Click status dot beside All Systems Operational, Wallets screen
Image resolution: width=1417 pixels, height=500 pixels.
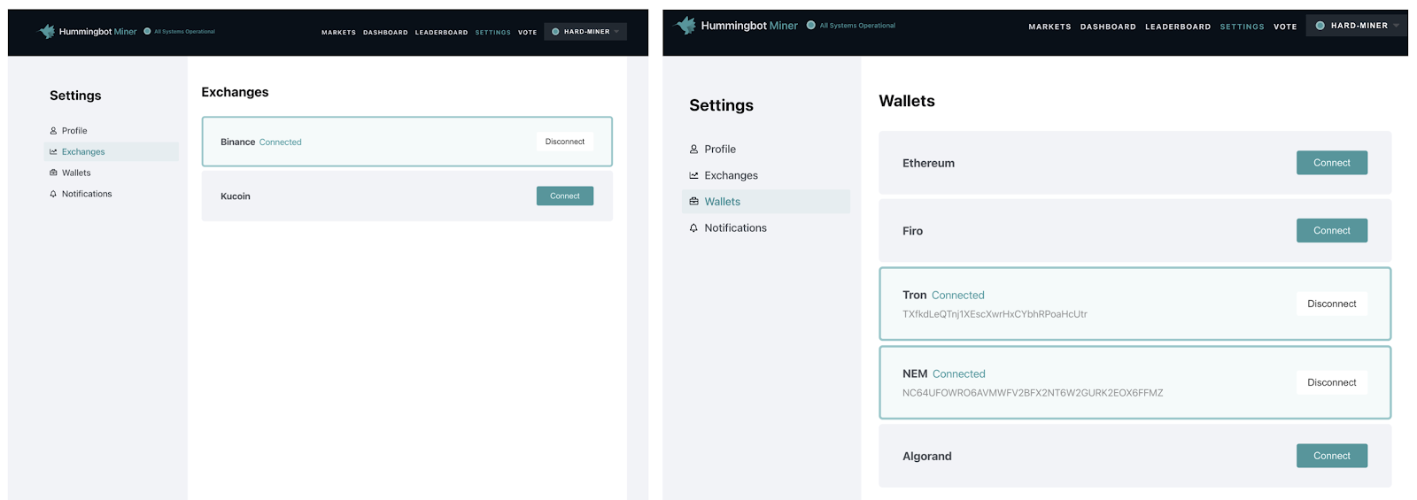[x=810, y=26]
